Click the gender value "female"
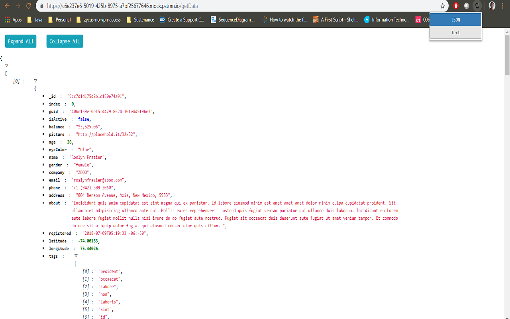The image size is (510, 319). (83, 165)
